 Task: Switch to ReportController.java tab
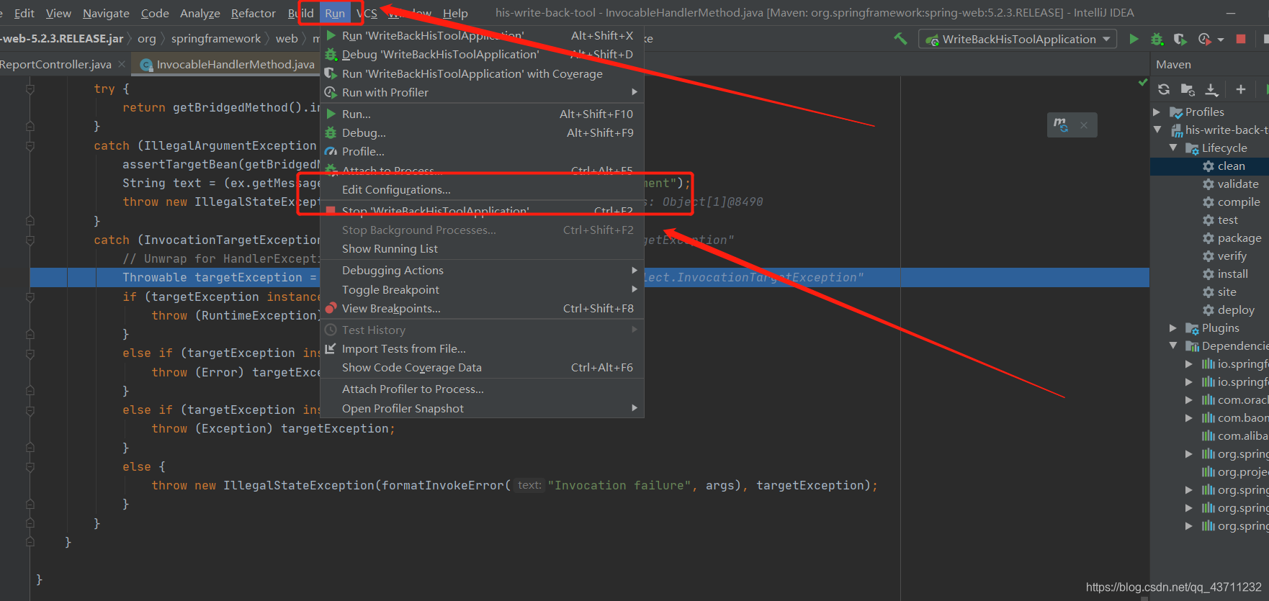point(56,64)
